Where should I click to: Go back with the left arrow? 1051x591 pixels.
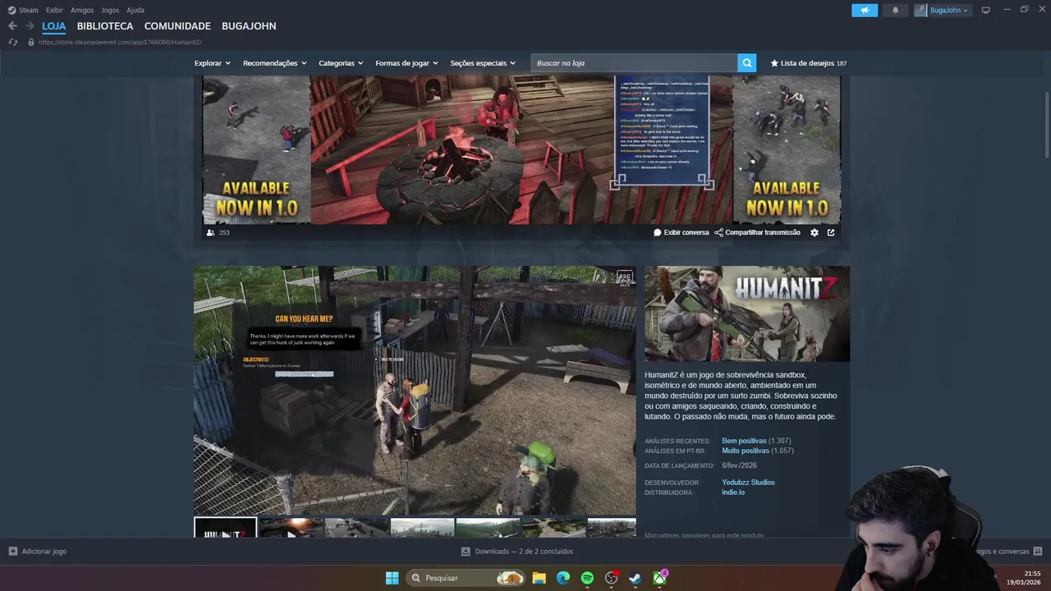pyautogui.click(x=12, y=26)
